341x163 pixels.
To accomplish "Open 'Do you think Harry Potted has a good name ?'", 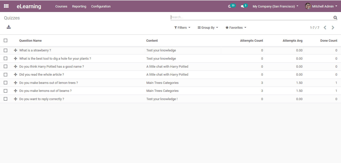I will (52, 67).
